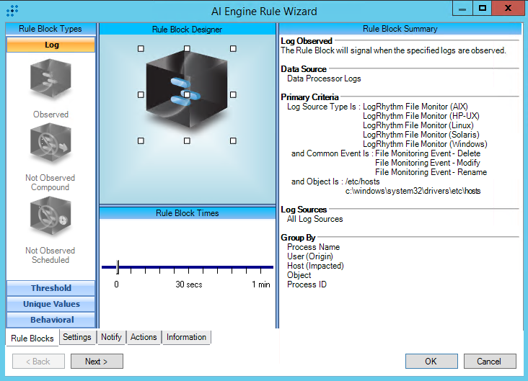Collapse the Log rule block section
The width and height of the screenshot is (528, 381).
pos(50,45)
